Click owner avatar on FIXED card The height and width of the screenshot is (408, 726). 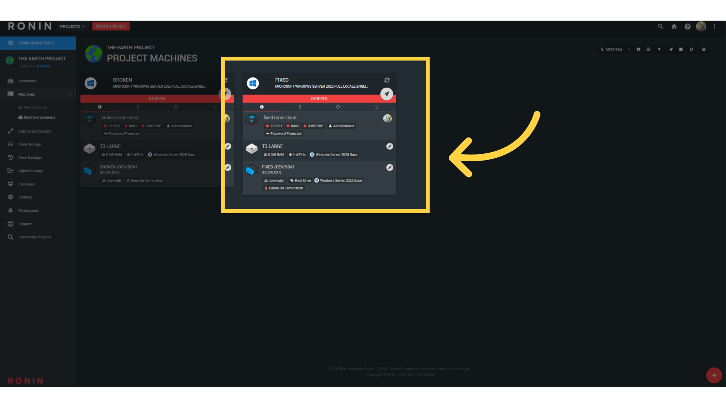pos(387,119)
